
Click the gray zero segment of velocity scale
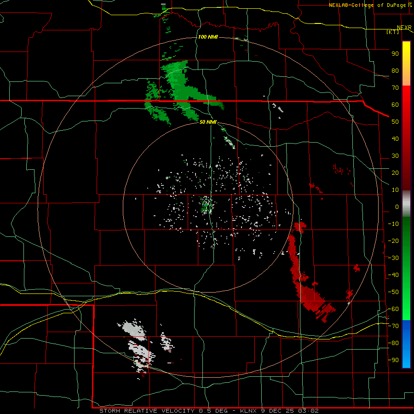(x=406, y=204)
